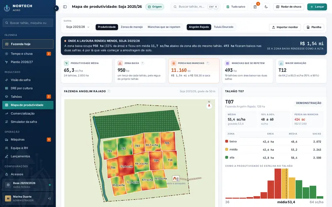Image resolution: width=332 pixels, height=207 pixels.
Task: Click the logout icon beside Marina Duarte
Action: pyautogui.click(x=49, y=198)
